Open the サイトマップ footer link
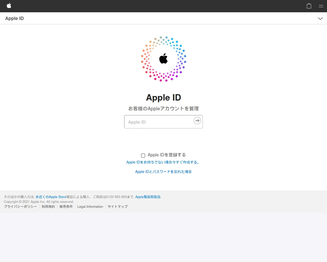The width and height of the screenshot is (327, 262). 117,206
